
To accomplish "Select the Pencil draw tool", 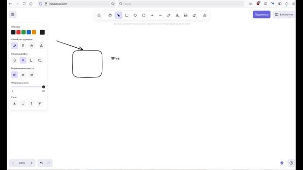I will point(169,15).
